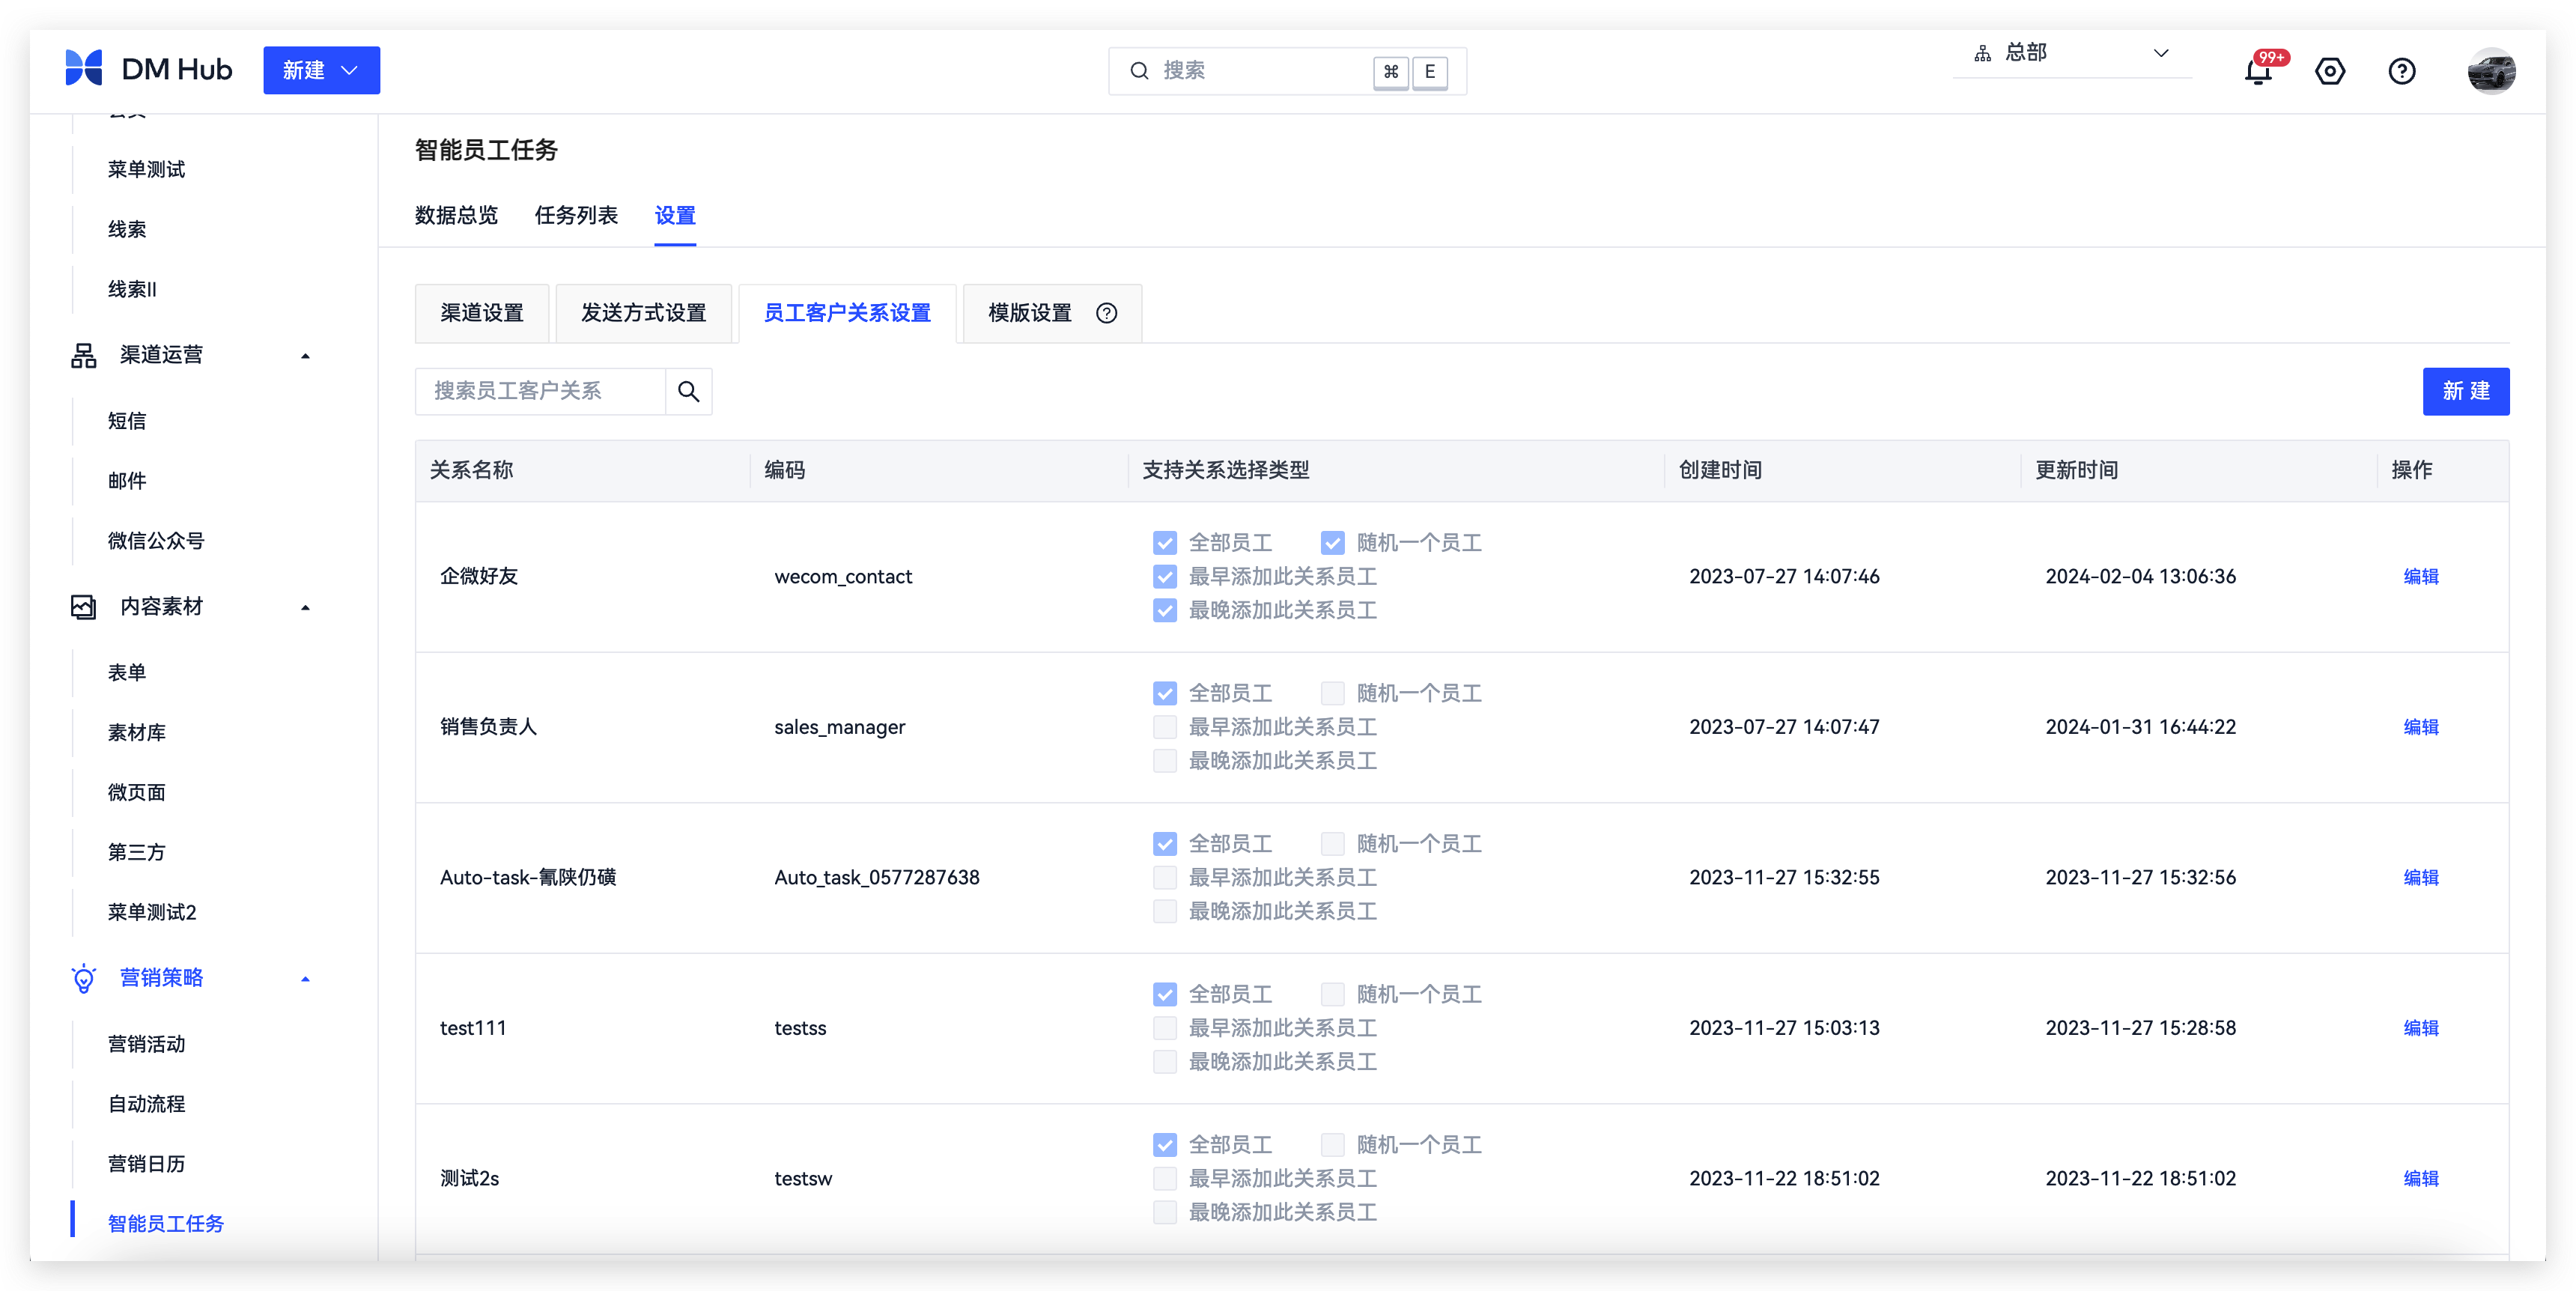The width and height of the screenshot is (2576, 1291).
Task: Open 营销日历 in the sidebar
Action: [x=146, y=1164]
